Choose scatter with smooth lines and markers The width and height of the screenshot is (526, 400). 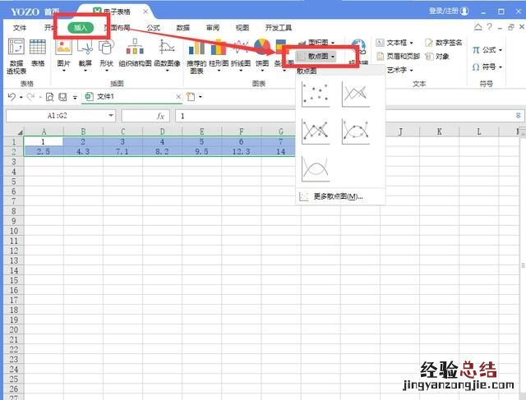pos(356,131)
